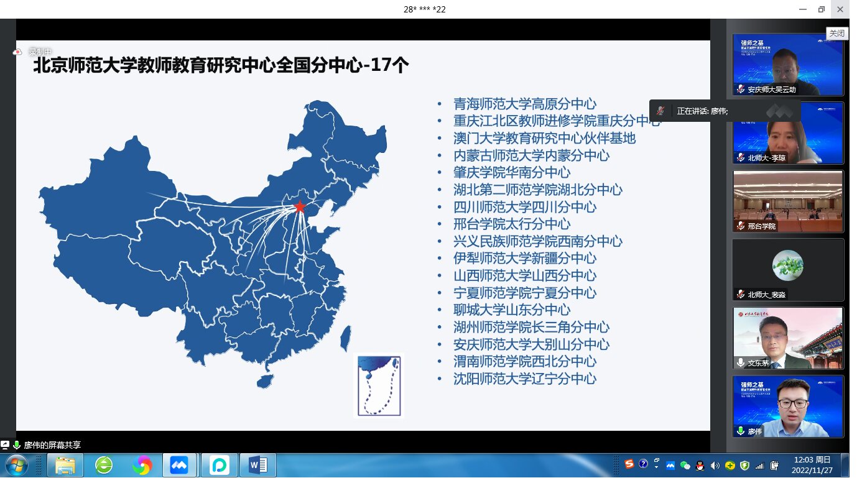Open File Explorer from the taskbar
857x483 pixels.
click(65, 465)
